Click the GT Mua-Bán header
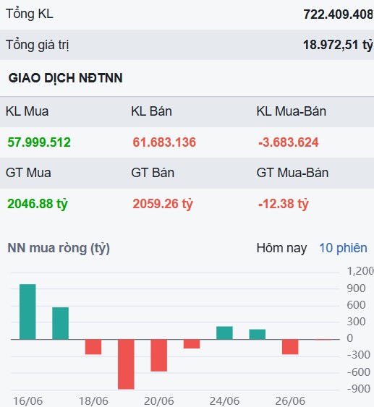The width and height of the screenshot is (374, 407). tap(292, 173)
